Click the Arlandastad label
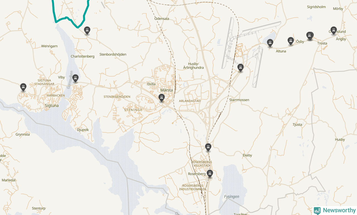Screen dimensions: 357x215 [x=190, y=101]
